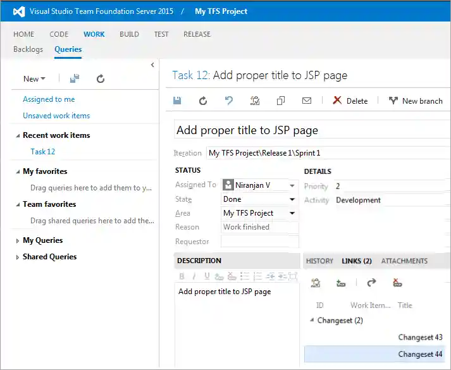Screen dimensions: 451x370
Task: Collapse the left pane with chevron arrow
Action: pyautogui.click(x=152, y=65)
